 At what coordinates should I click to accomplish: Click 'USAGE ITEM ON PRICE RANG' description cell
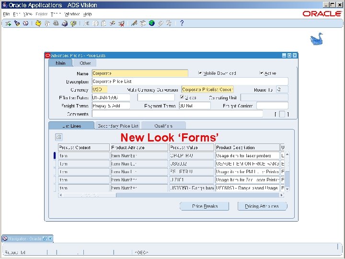(247, 164)
